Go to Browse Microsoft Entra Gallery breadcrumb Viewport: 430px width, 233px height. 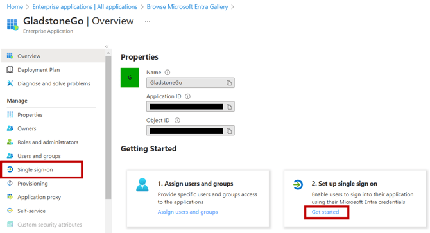(187, 7)
